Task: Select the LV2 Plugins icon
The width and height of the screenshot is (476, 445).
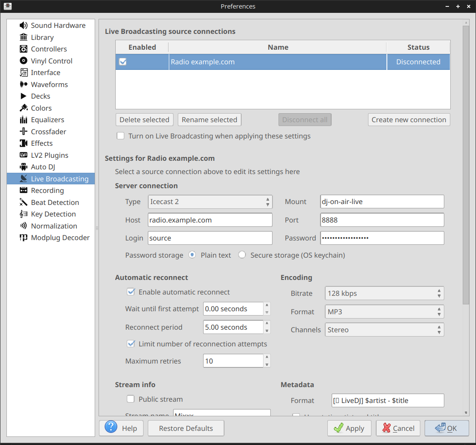Action: click(24, 155)
